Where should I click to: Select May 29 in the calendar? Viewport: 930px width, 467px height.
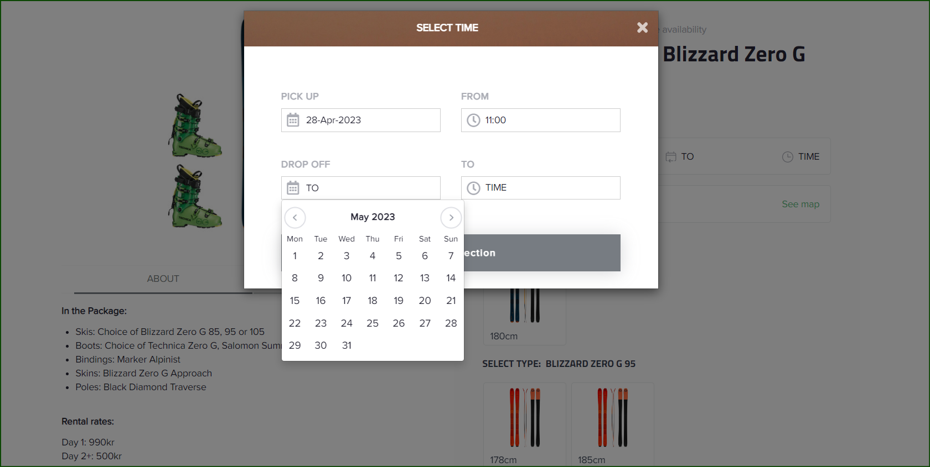pos(294,345)
